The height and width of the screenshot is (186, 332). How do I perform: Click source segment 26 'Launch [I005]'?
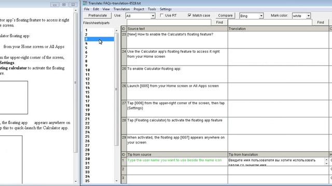177,91
